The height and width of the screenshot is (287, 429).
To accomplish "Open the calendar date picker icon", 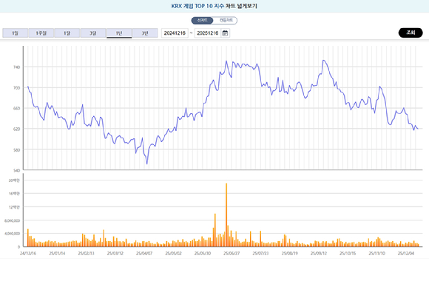I will 225,33.
